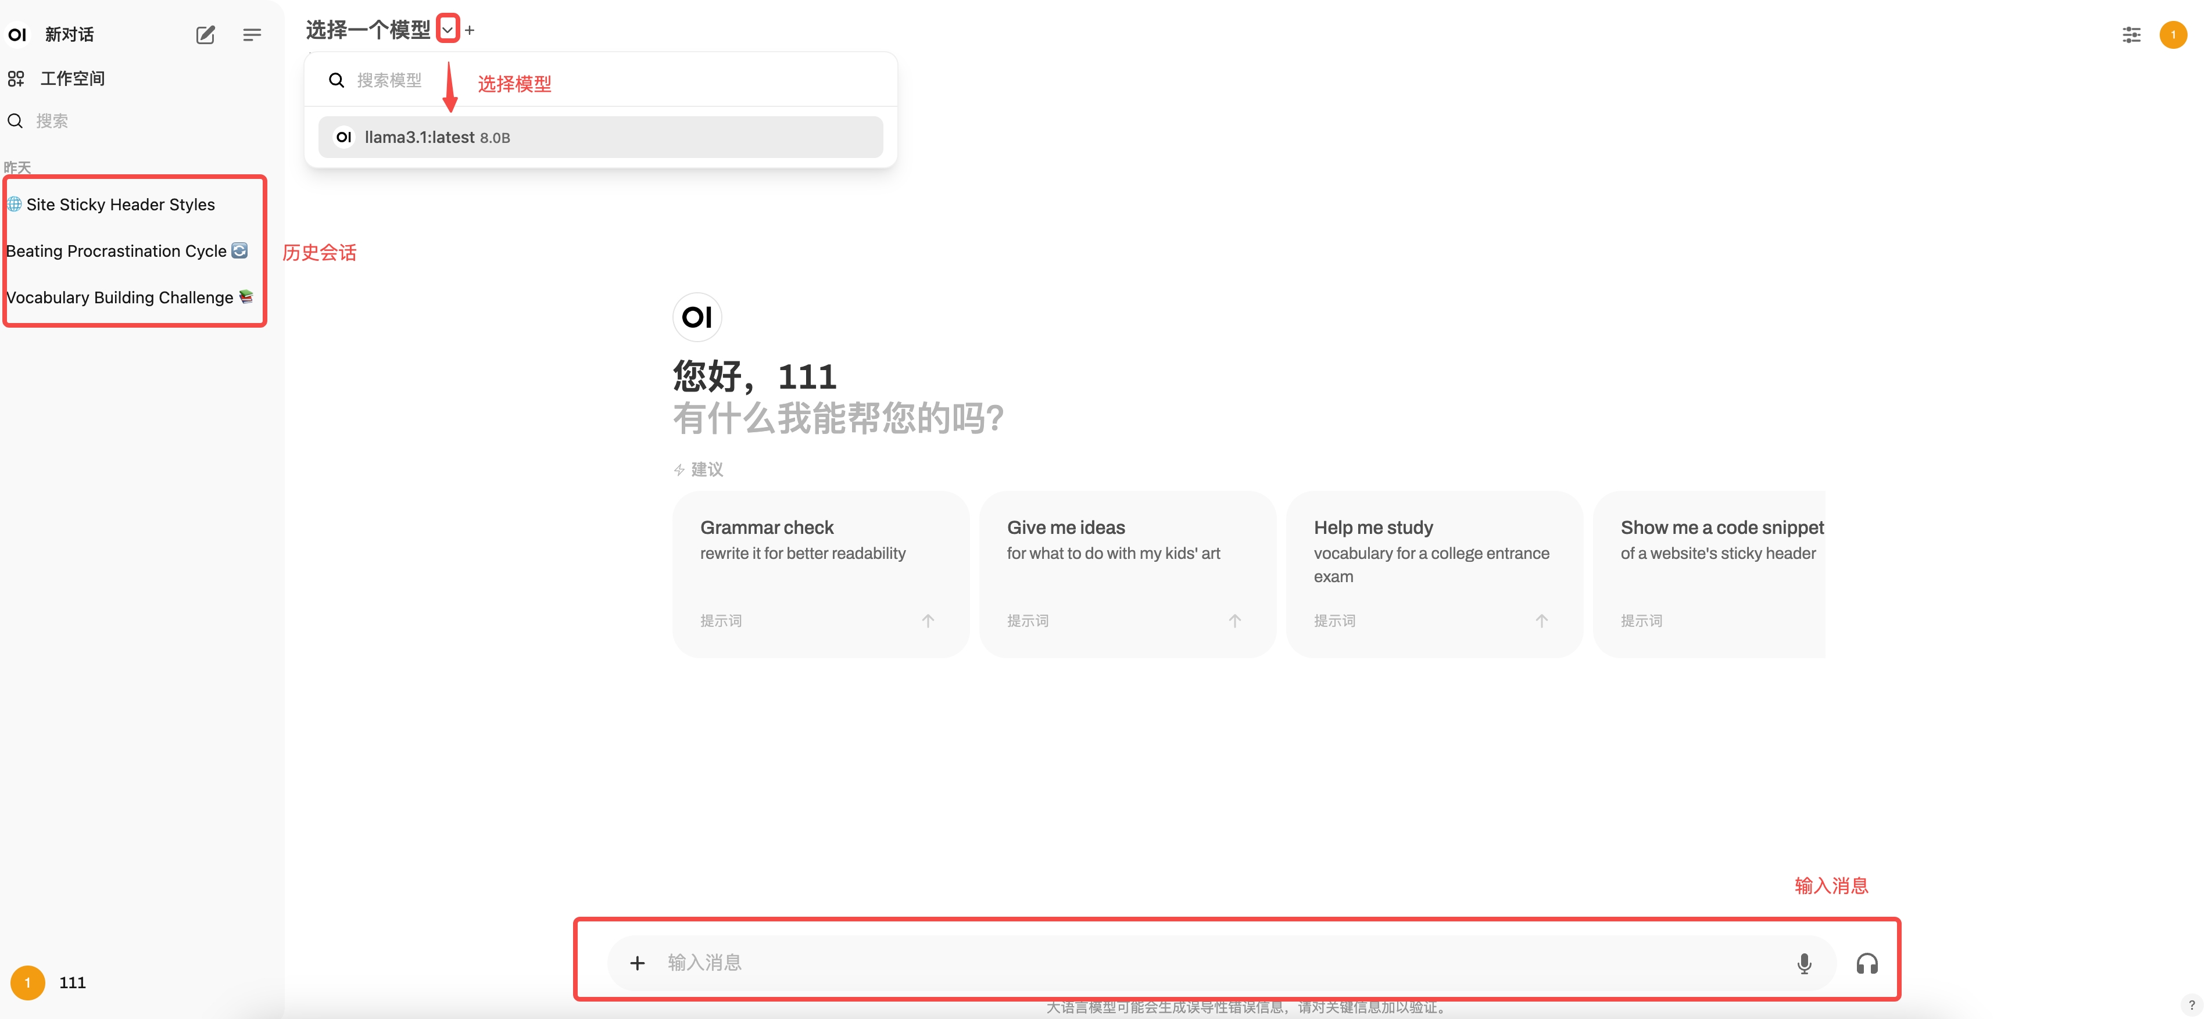
Task: Open the 工作空间 workspace
Action: click(x=72, y=79)
